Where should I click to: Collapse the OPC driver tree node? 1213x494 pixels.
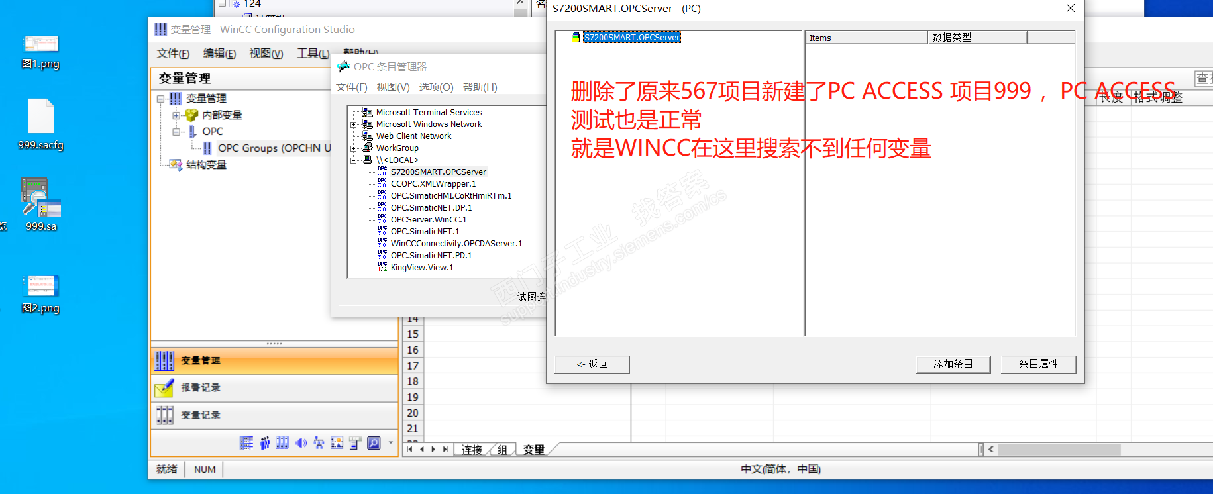point(176,132)
